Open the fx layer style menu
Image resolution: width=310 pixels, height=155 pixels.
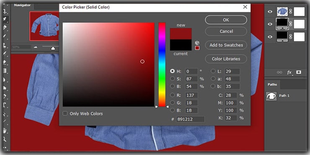point(289,72)
